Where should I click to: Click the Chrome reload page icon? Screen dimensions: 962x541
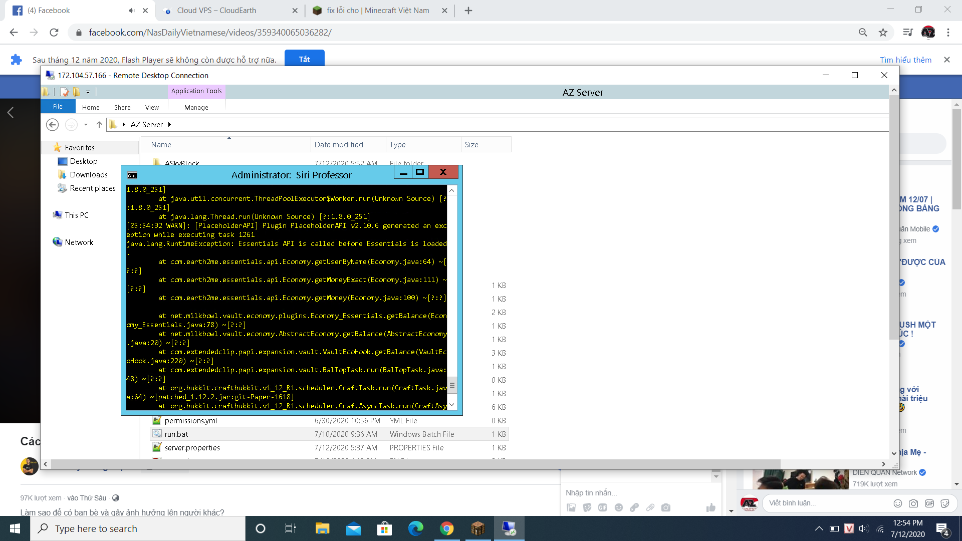click(54, 33)
